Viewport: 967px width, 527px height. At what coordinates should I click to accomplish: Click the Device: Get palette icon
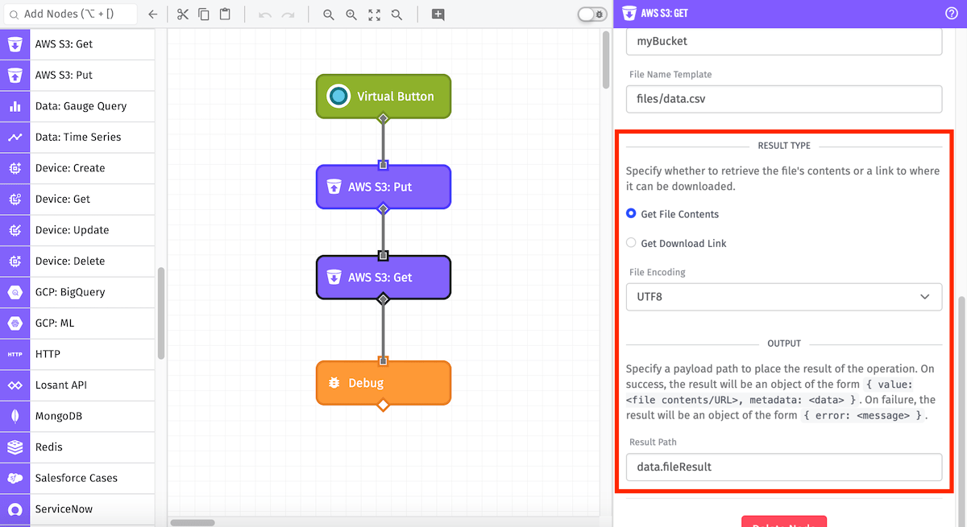15,200
